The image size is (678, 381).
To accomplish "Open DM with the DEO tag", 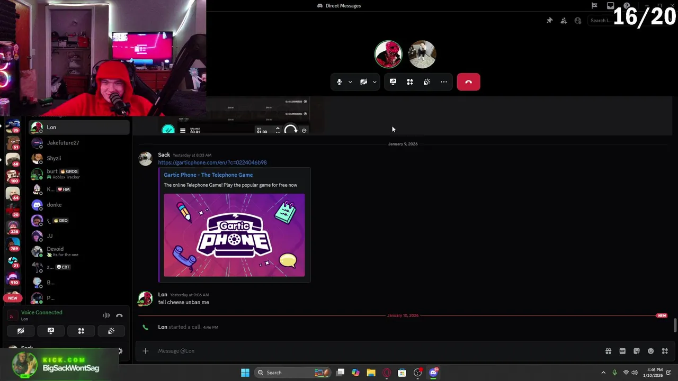I will [x=79, y=220].
